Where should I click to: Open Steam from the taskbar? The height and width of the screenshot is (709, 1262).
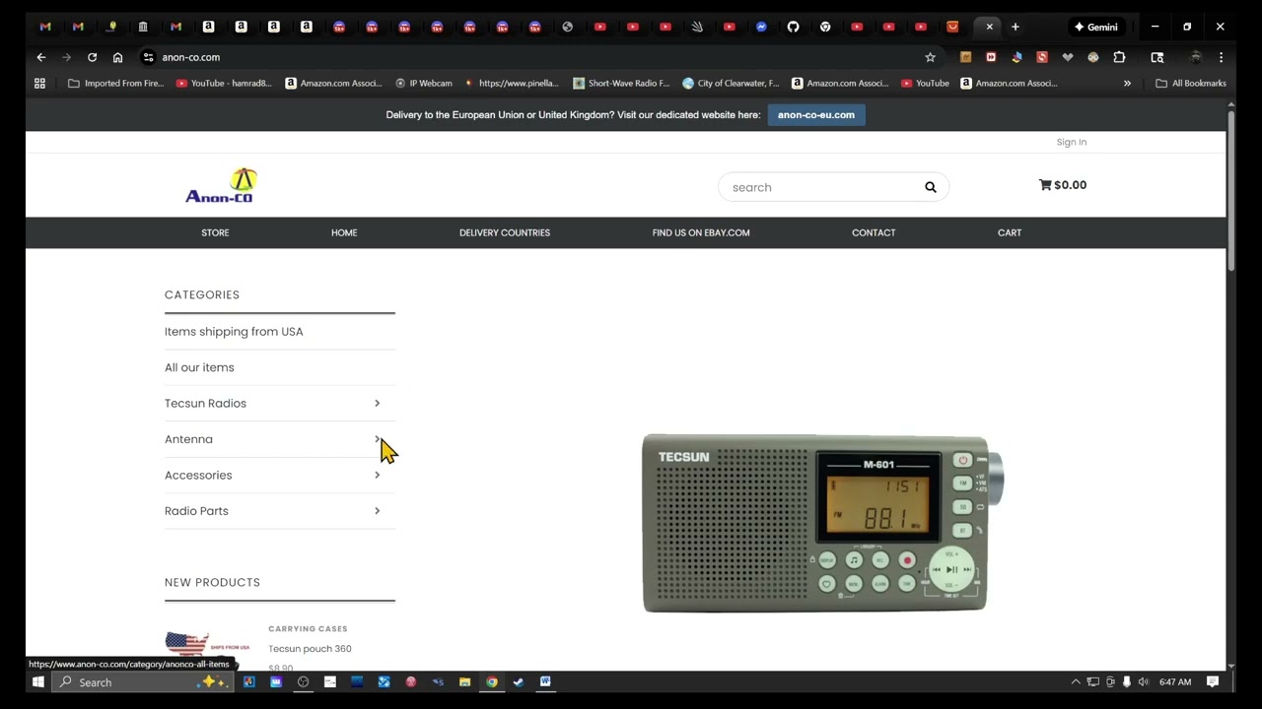click(518, 681)
